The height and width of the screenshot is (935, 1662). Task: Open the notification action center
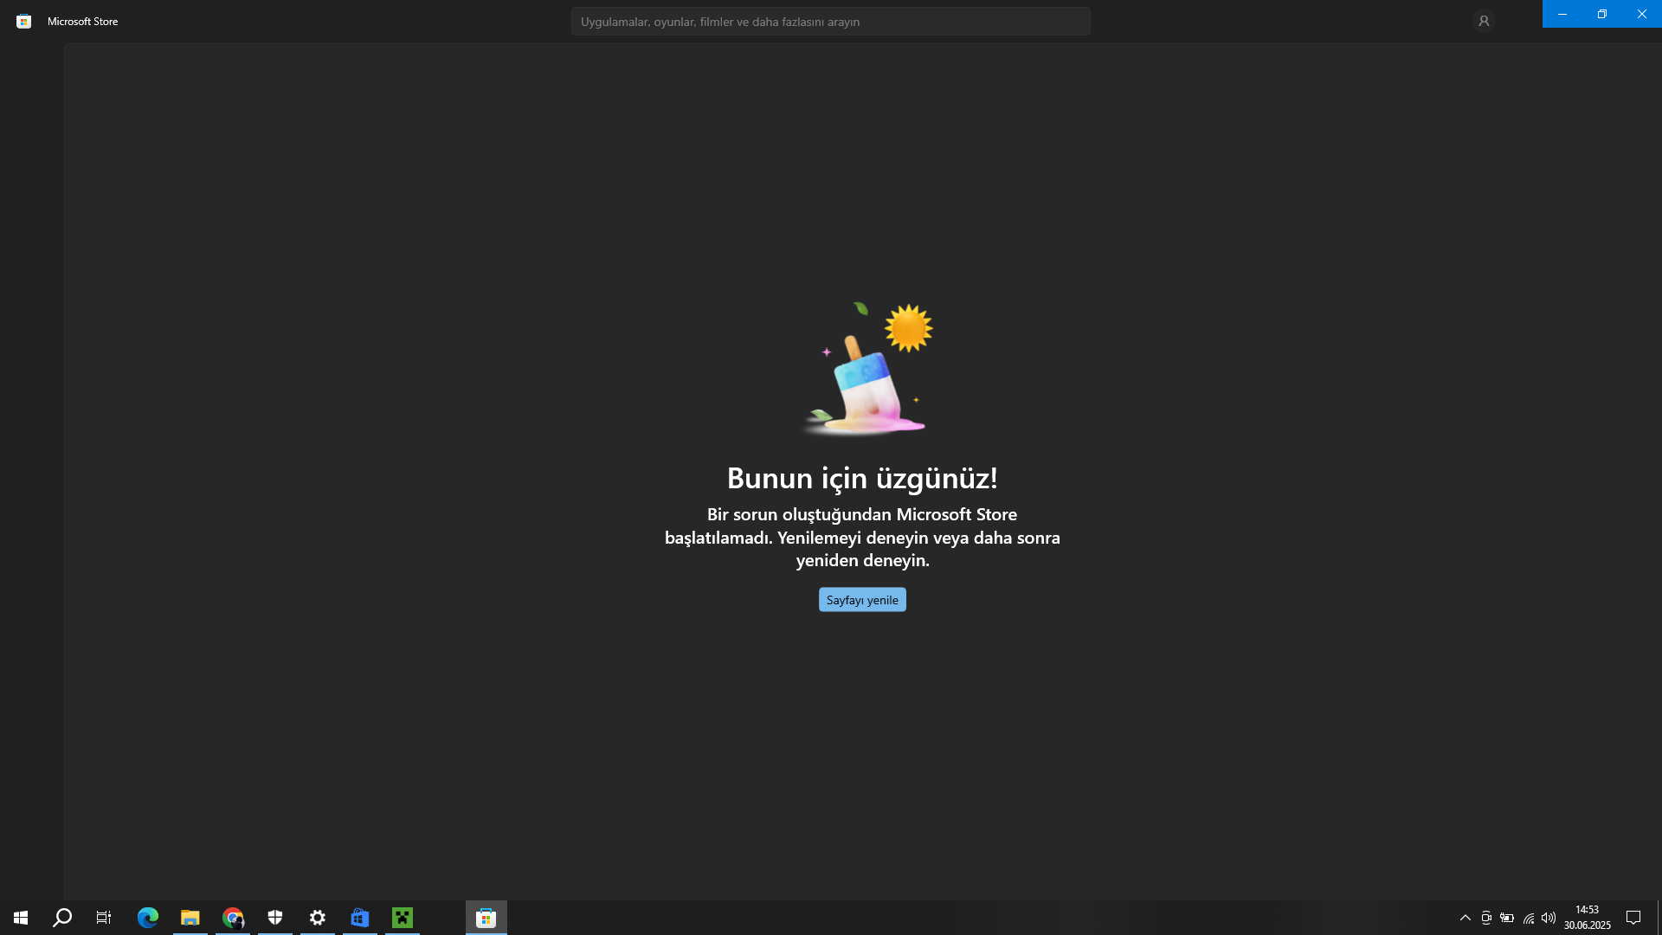1633,918
